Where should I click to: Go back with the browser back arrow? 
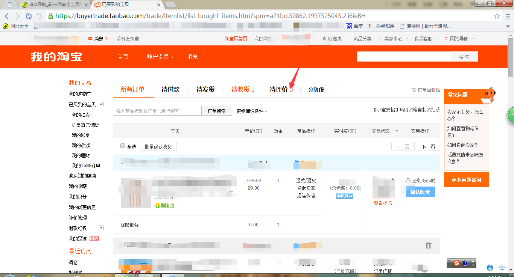(7, 16)
